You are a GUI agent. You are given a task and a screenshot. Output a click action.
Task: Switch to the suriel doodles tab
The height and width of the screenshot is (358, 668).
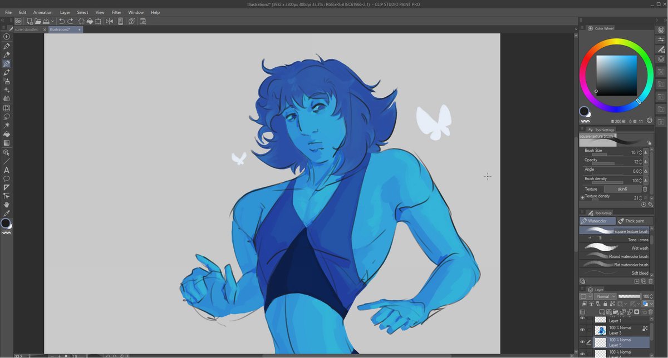coord(26,29)
